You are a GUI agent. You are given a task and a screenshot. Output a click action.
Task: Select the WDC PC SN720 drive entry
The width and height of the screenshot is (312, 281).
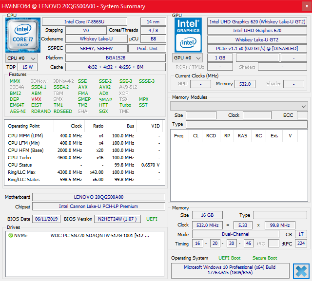(97, 235)
